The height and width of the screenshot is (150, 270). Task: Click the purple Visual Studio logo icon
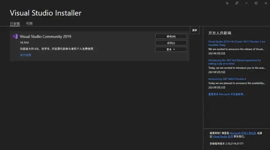[15, 36]
